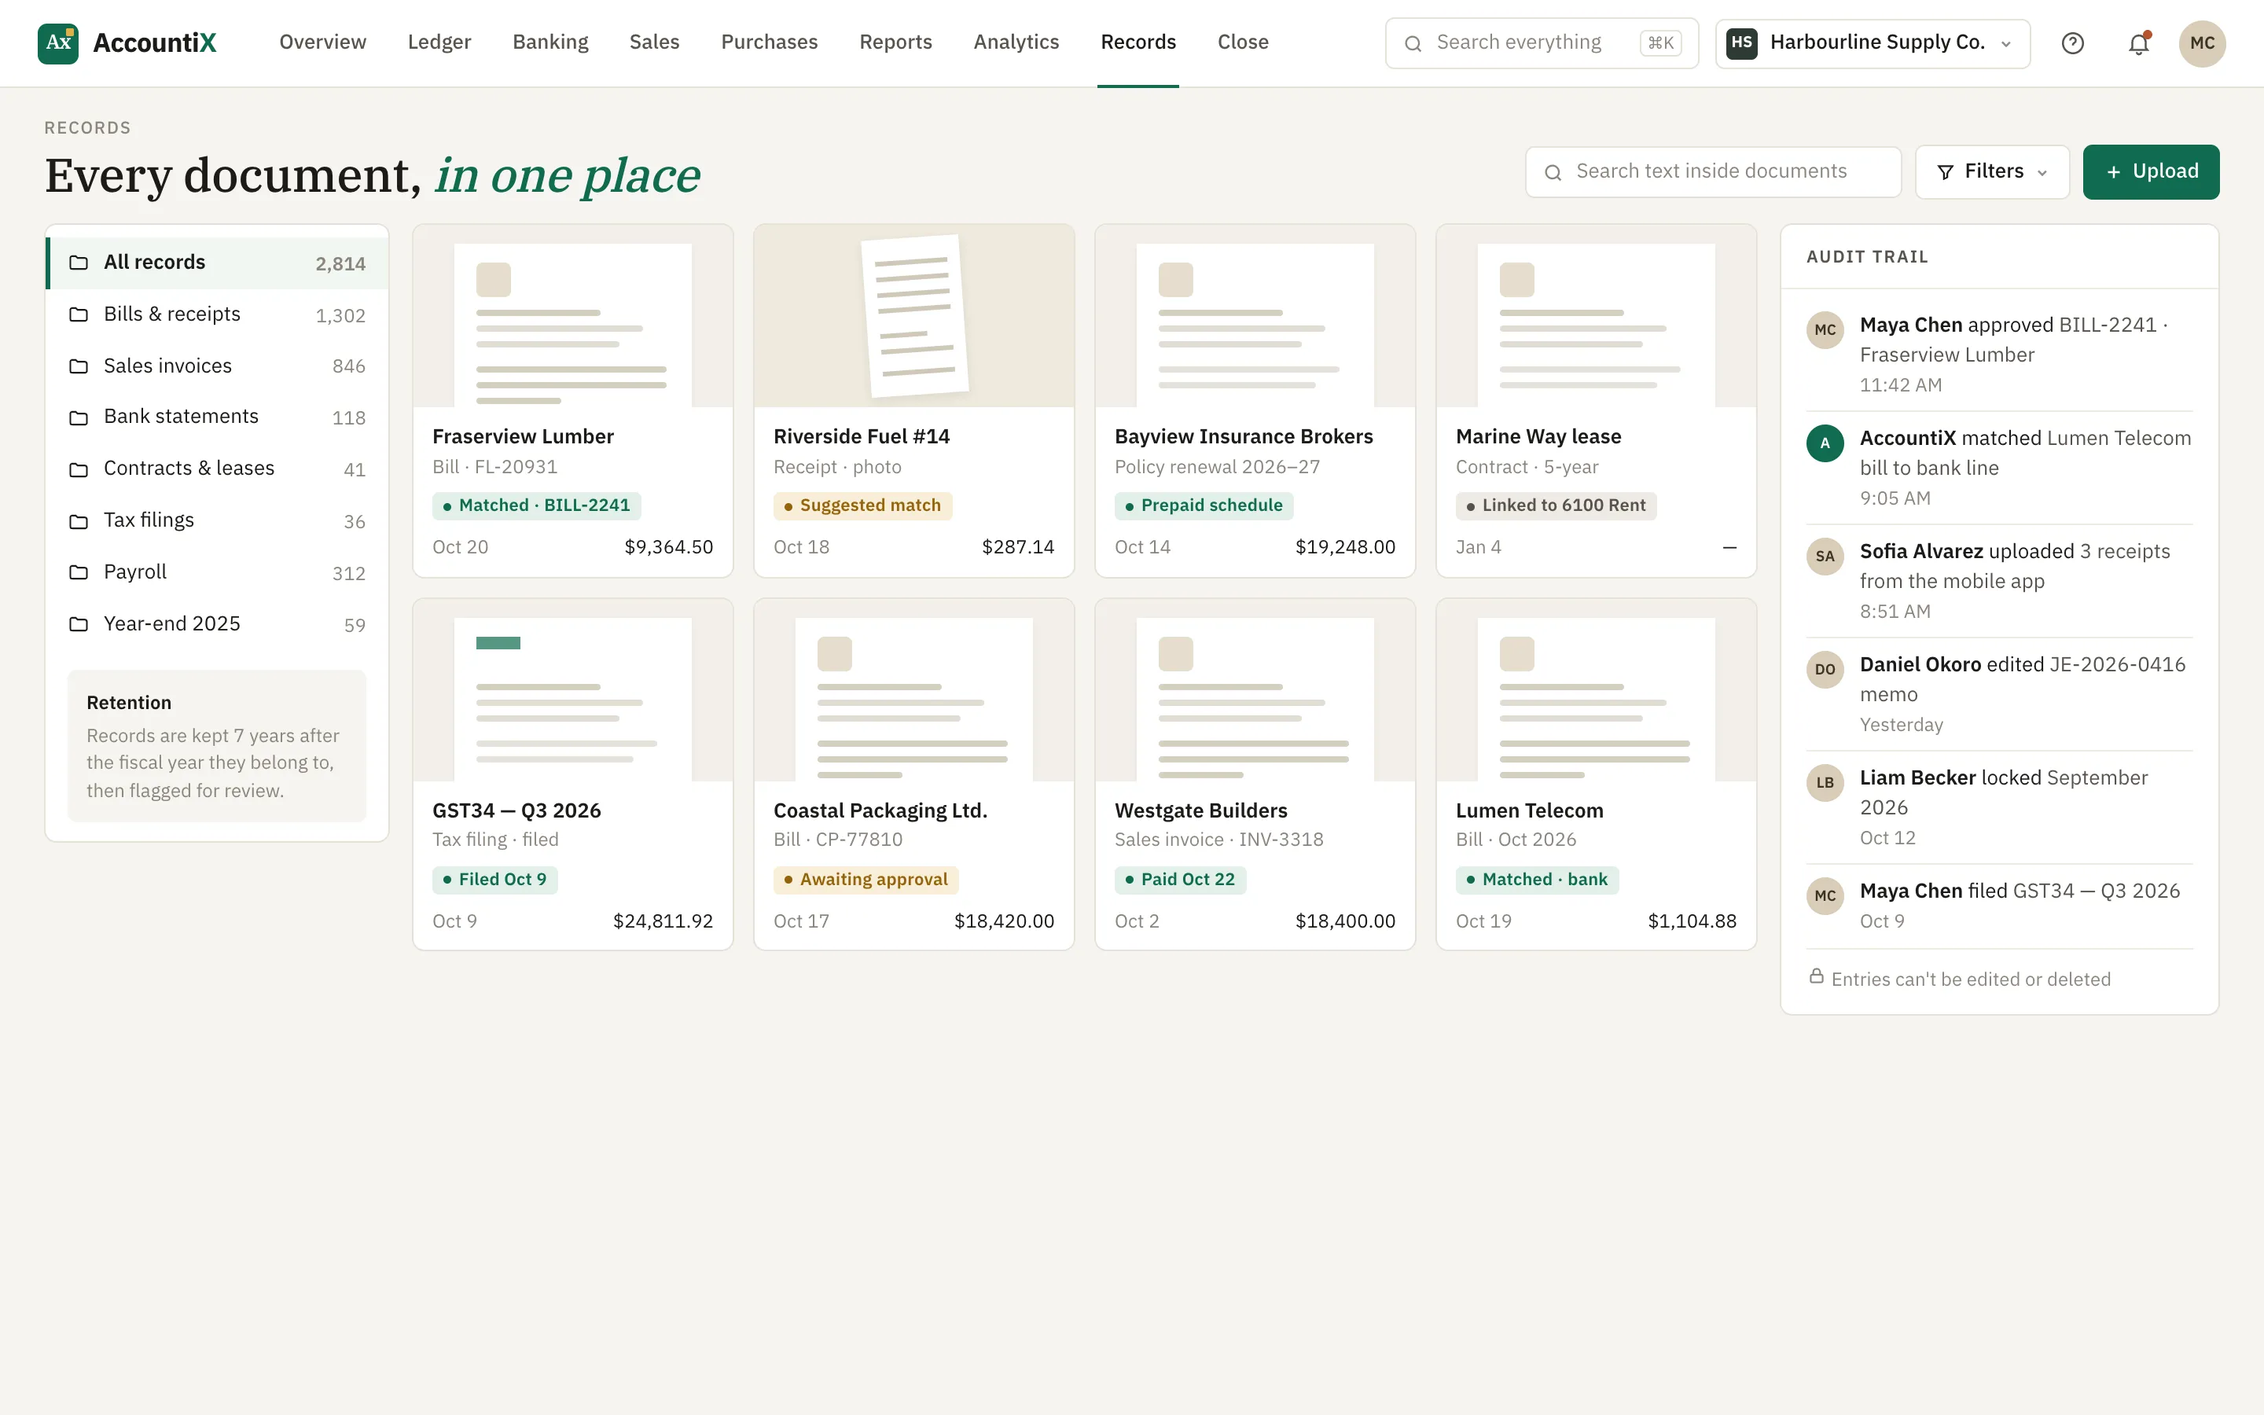Open the Filters dropdown
This screenshot has height=1415, width=2264.
coord(1992,172)
